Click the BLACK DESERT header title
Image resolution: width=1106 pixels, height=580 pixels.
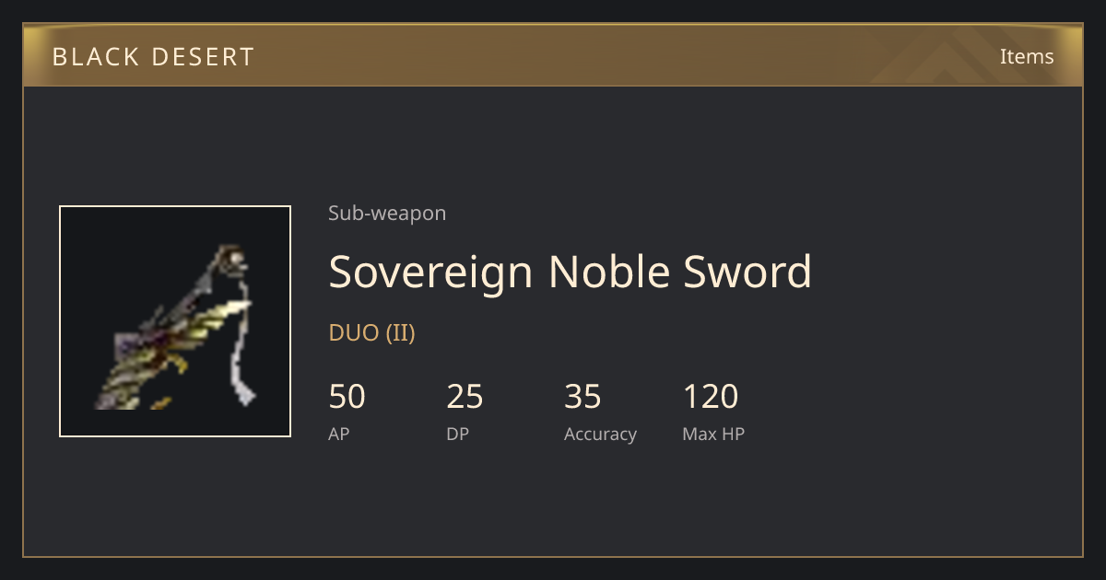pos(153,57)
